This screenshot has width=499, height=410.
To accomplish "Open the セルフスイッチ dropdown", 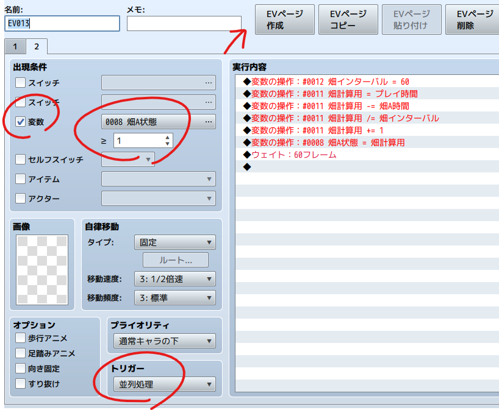I will click(128, 159).
